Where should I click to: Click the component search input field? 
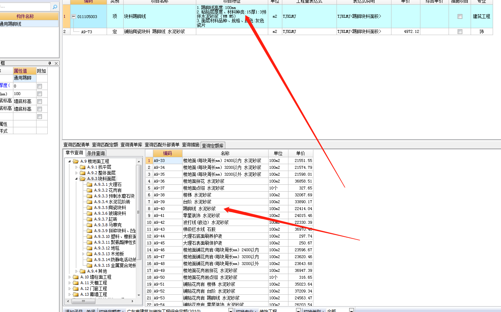point(25,7)
